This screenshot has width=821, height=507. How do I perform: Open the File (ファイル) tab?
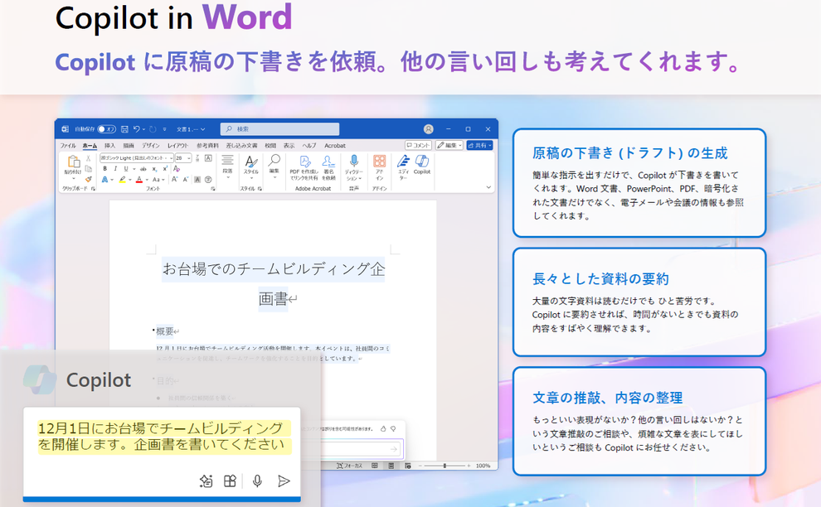pos(68,146)
